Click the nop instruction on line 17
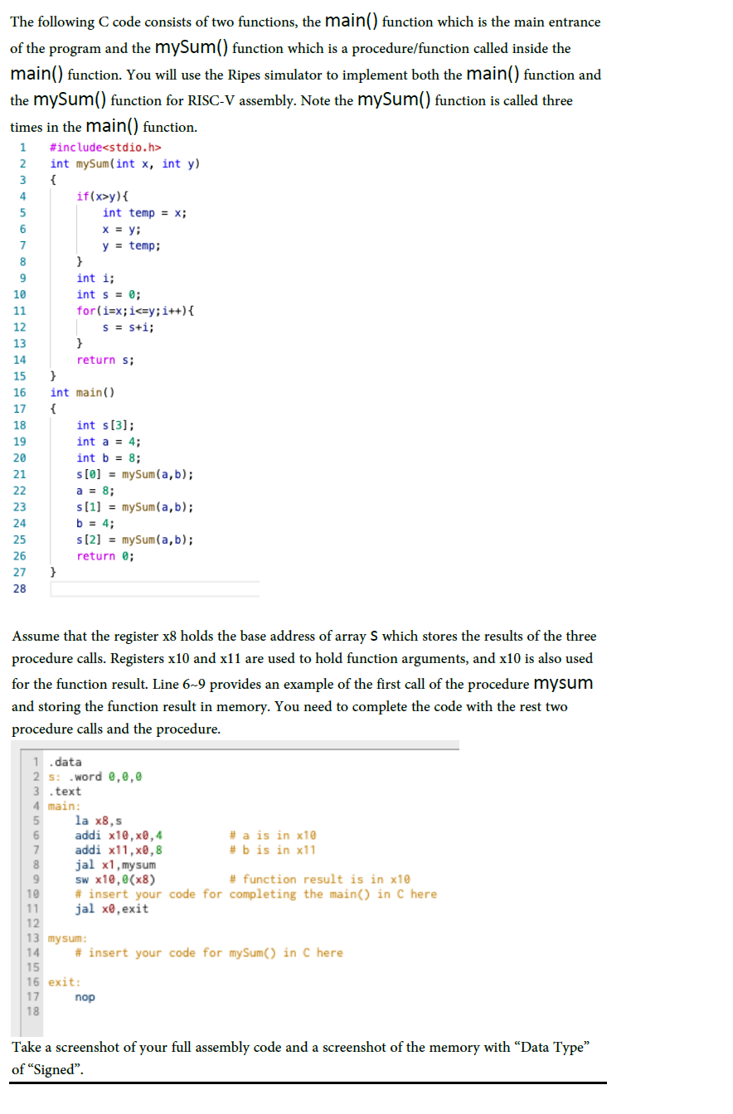Viewport: 733px width, 1114px height. tap(83, 996)
